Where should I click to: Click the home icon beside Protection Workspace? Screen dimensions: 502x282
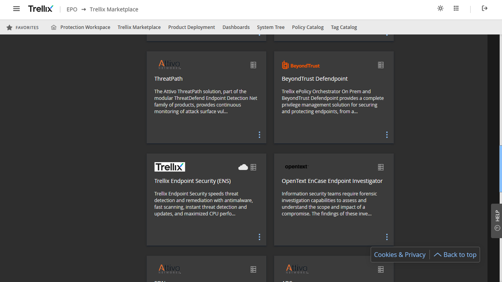coord(53,27)
